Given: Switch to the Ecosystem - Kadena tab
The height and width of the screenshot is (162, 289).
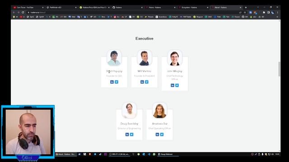Looking at the screenshot, I should point(193,7).
